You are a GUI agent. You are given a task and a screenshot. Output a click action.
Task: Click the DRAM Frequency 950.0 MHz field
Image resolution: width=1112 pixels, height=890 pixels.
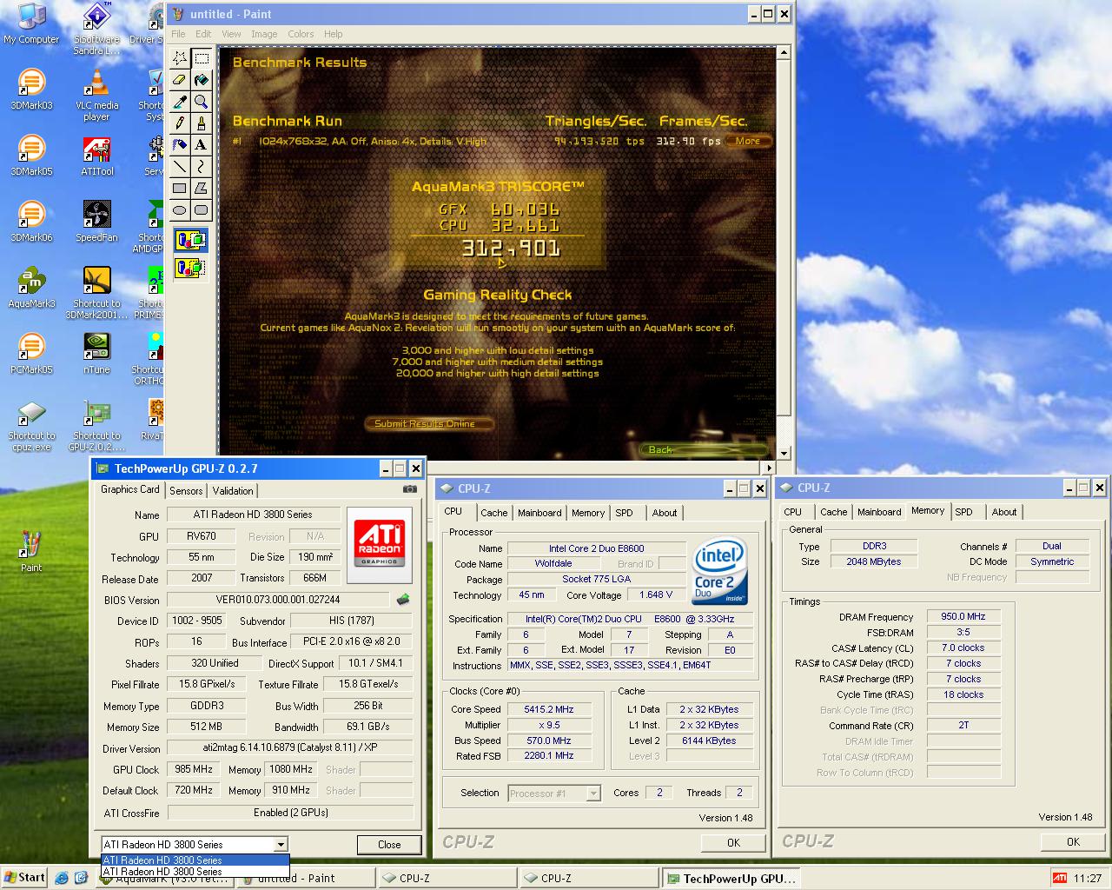pos(964,616)
